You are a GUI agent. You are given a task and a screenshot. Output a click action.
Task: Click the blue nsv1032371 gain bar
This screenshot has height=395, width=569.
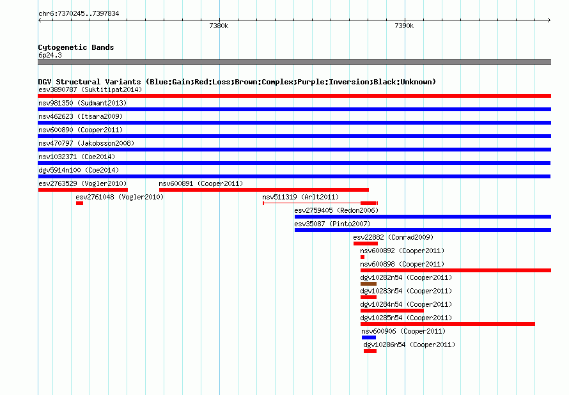point(294,163)
